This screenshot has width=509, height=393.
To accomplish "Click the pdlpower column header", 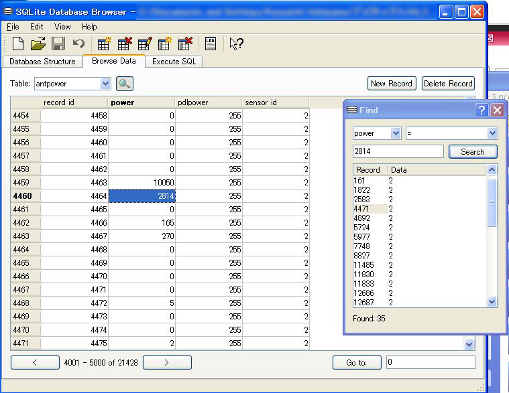I will (209, 102).
